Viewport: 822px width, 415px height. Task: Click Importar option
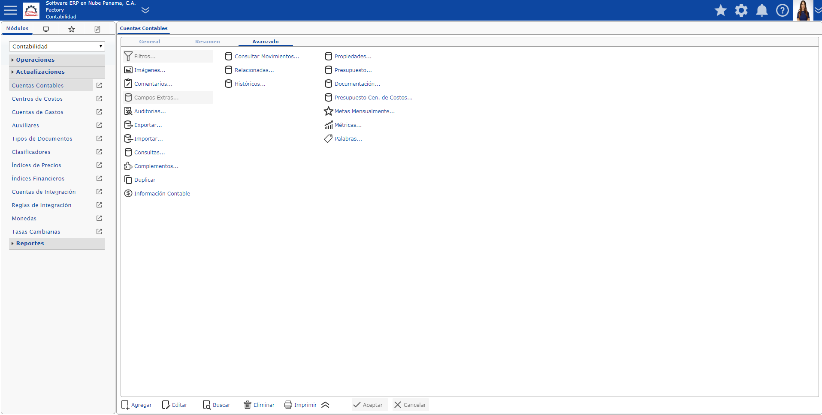coord(143,138)
